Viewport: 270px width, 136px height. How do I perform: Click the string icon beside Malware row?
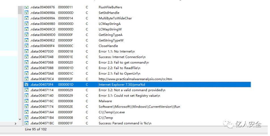point(26,101)
